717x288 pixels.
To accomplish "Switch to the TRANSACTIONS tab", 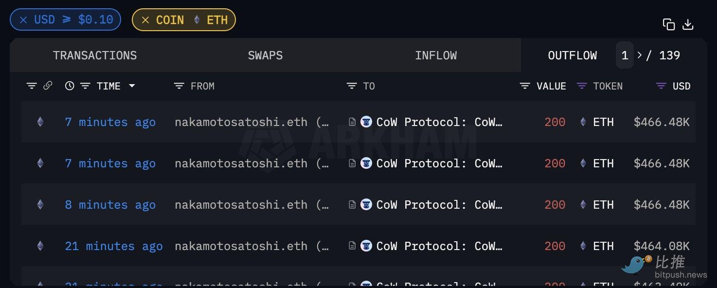I will [95, 55].
